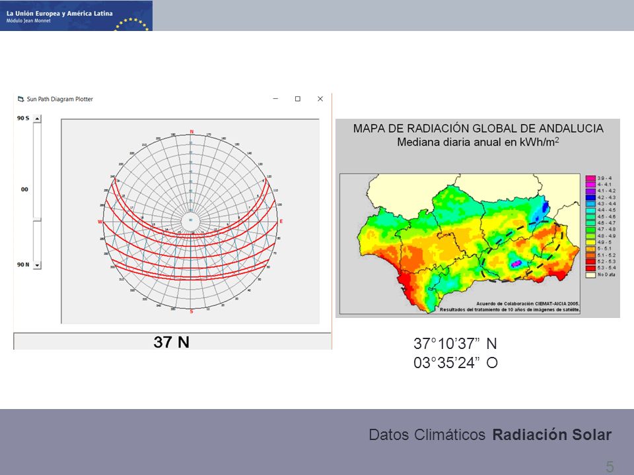
Task: Click the red E marker on the sun path diagram
Action: point(281,222)
